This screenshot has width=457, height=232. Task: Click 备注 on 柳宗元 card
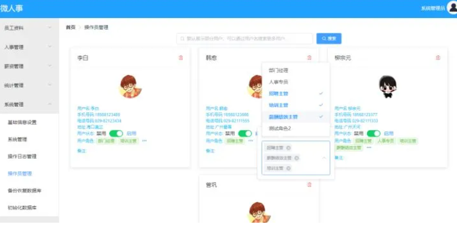click(x=339, y=158)
